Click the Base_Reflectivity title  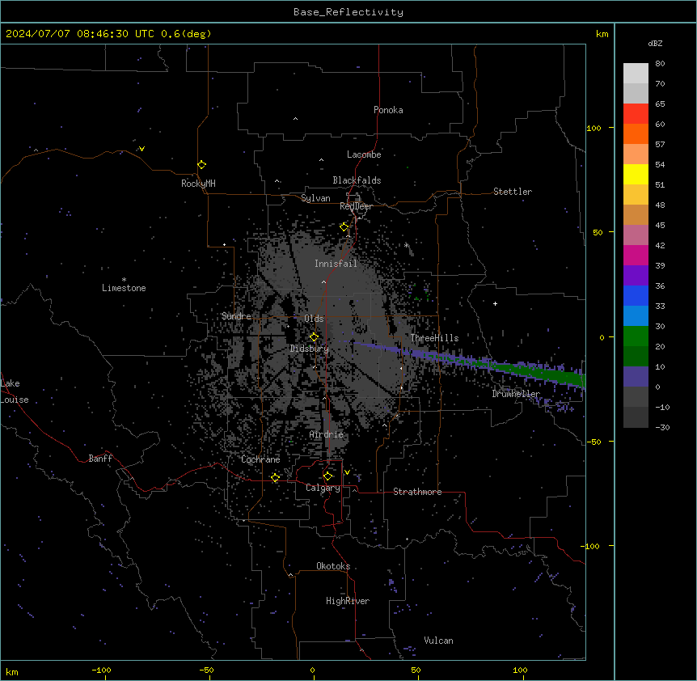348,12
